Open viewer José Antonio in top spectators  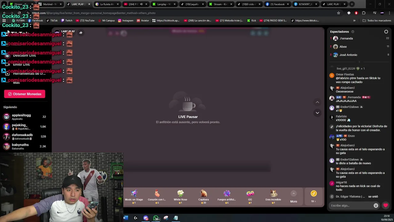coord(348,55)
